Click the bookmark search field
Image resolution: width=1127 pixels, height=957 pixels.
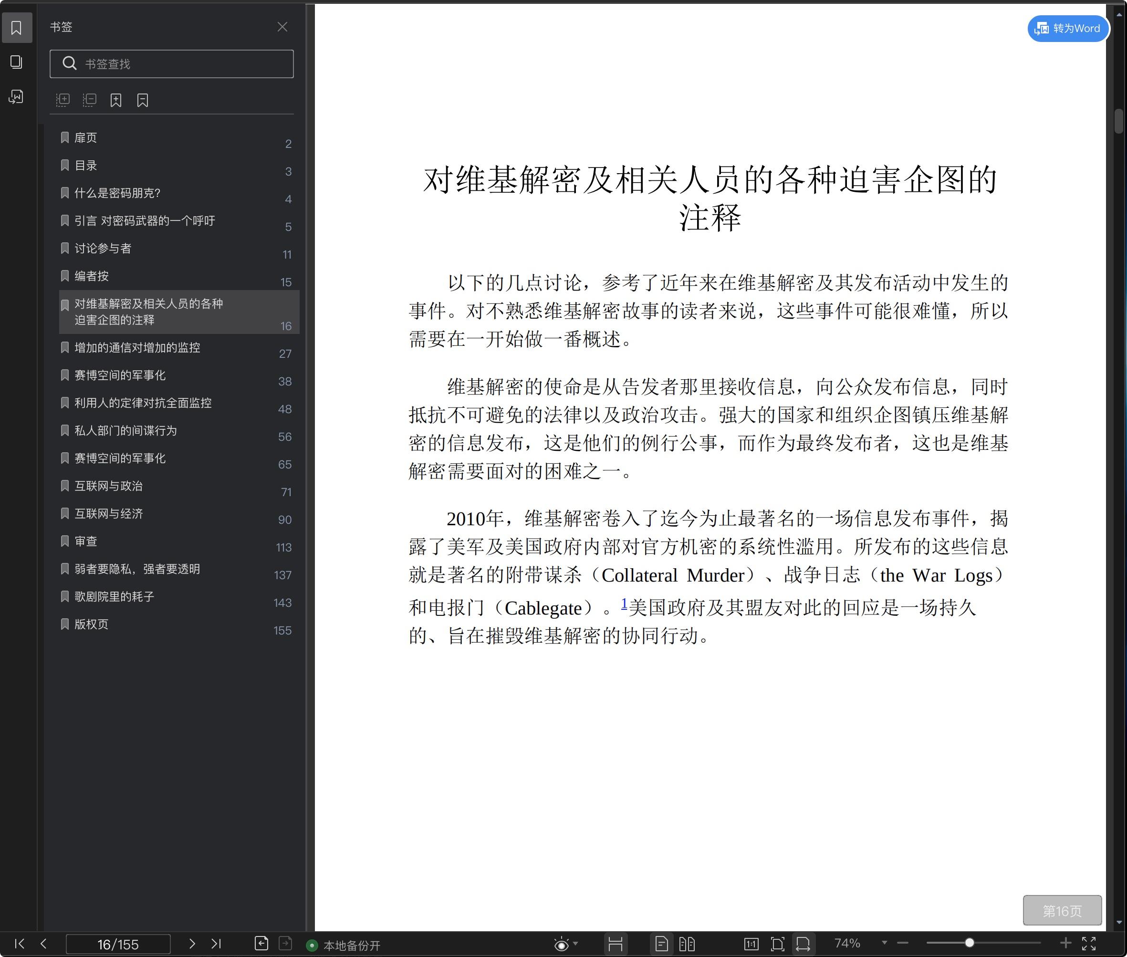(171, 64)
